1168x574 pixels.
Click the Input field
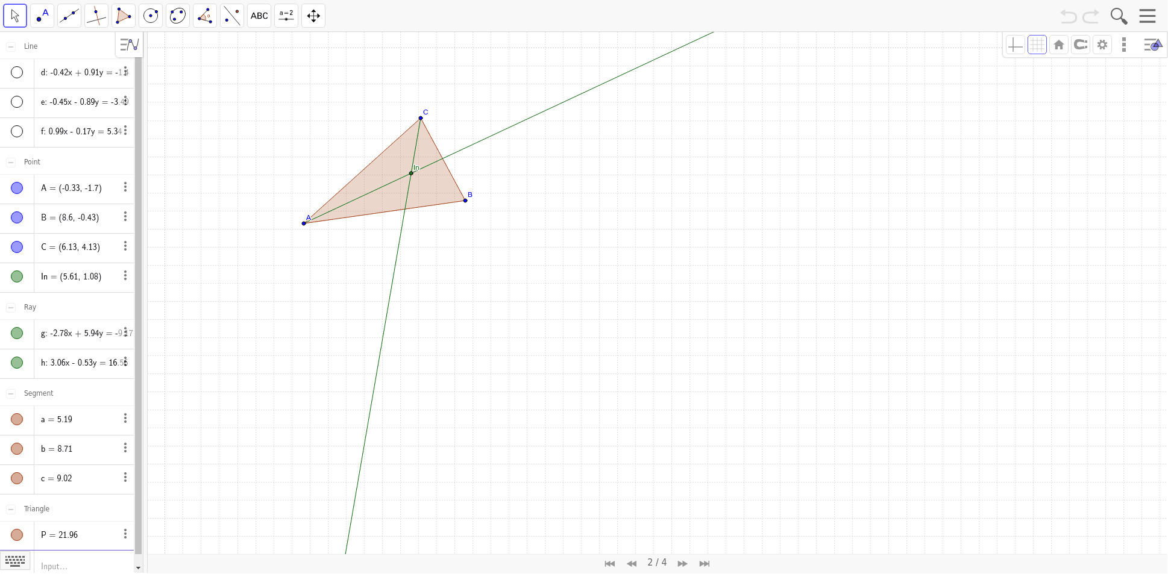point(84,566)
